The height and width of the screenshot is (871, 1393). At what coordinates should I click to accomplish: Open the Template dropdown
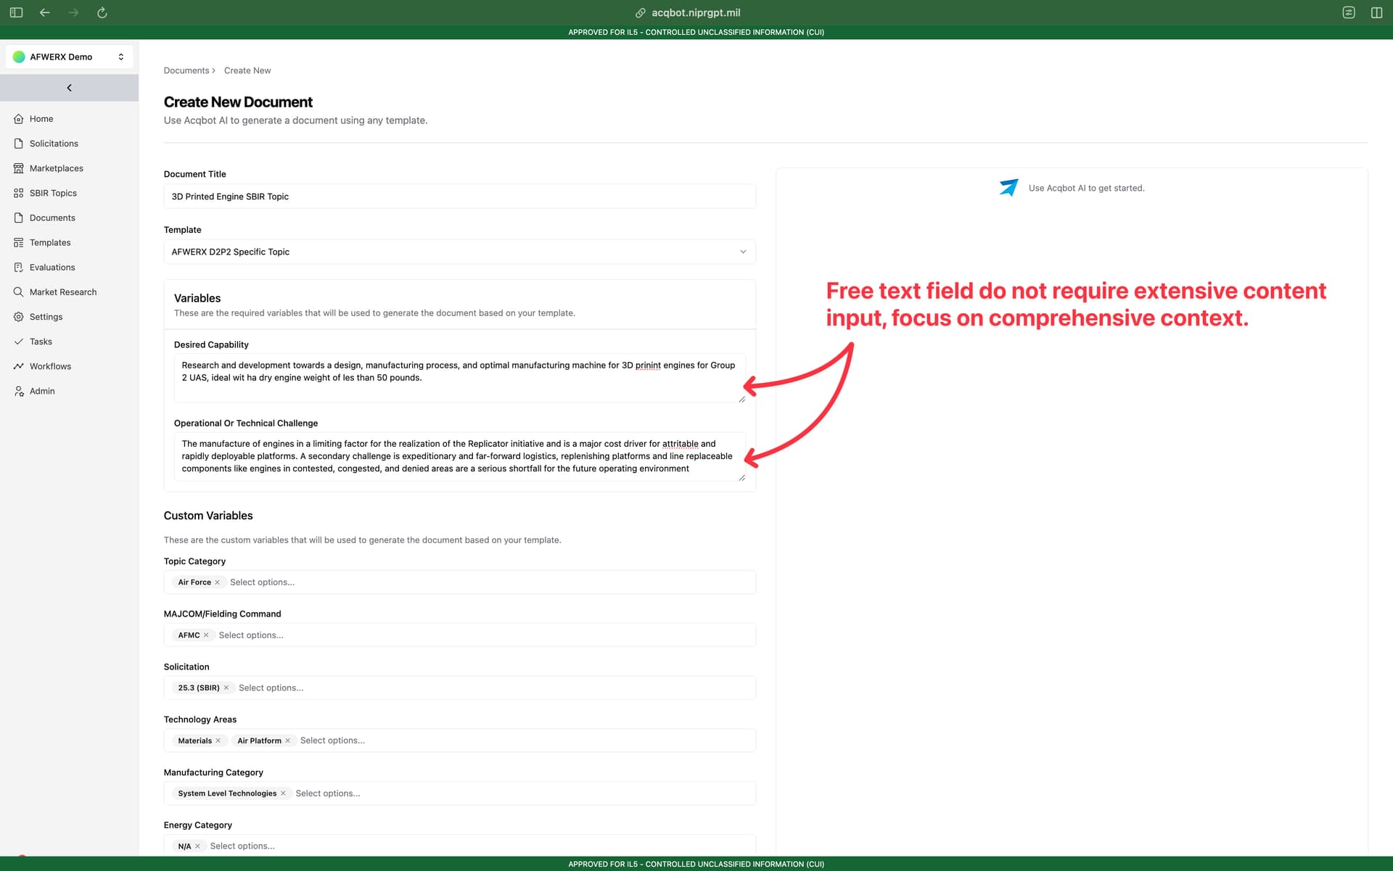point(460,252)
